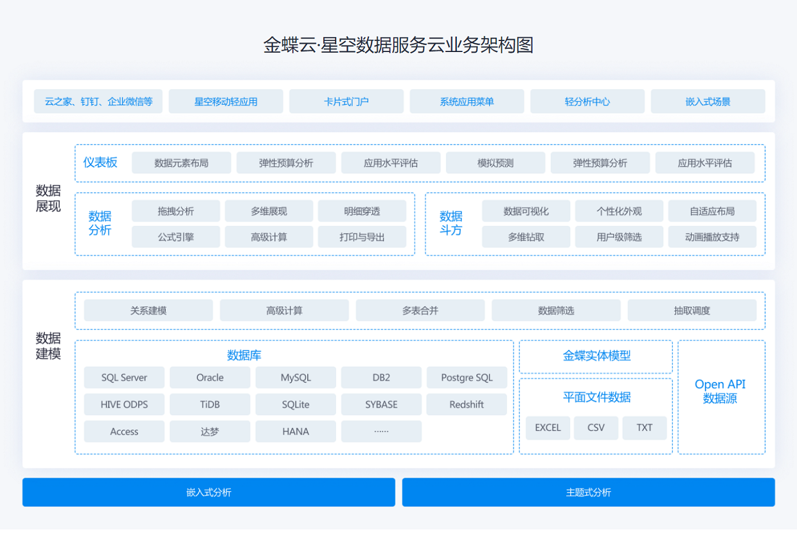
Task: Click the 仪表板 section label
Action: tap(100, 162)
